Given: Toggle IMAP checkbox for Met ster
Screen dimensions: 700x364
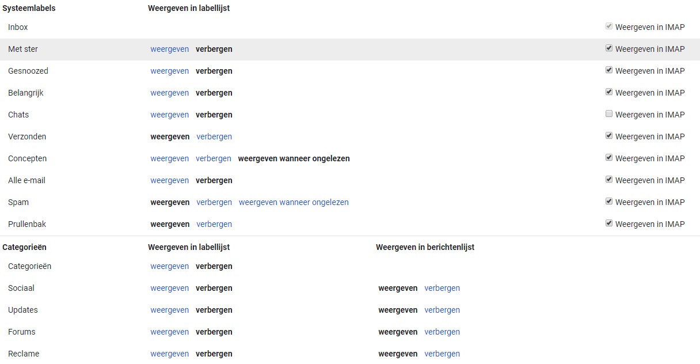Looking at the screenshot, I should pos(609,48).
